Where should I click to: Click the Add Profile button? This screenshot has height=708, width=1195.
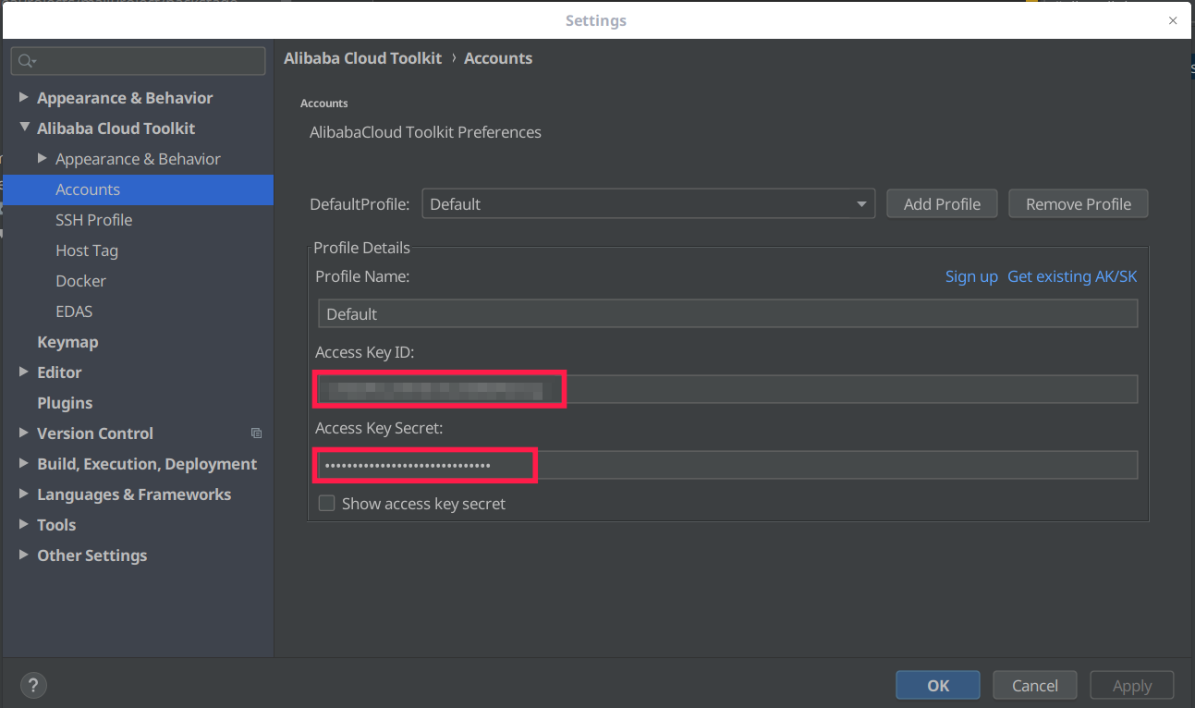(942, 204)
